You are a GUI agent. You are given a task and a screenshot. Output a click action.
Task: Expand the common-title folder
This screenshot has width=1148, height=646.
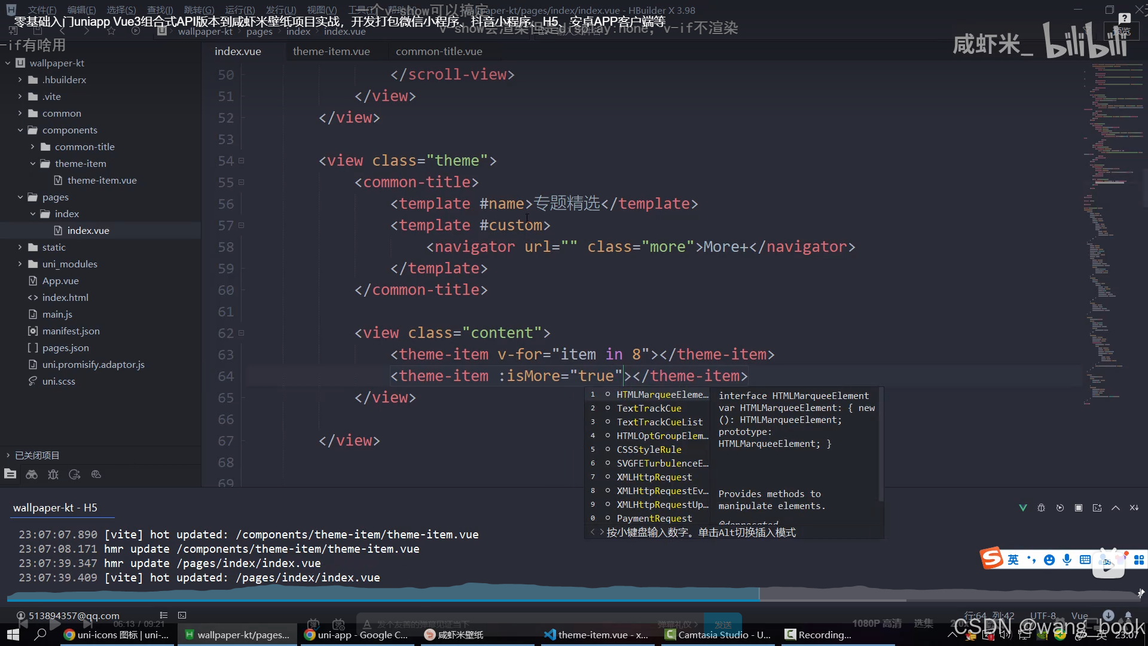32,147
